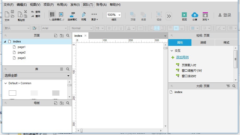Open page2 in the pages tree
This screenshot has width=240, height=135.
[22, 52]
